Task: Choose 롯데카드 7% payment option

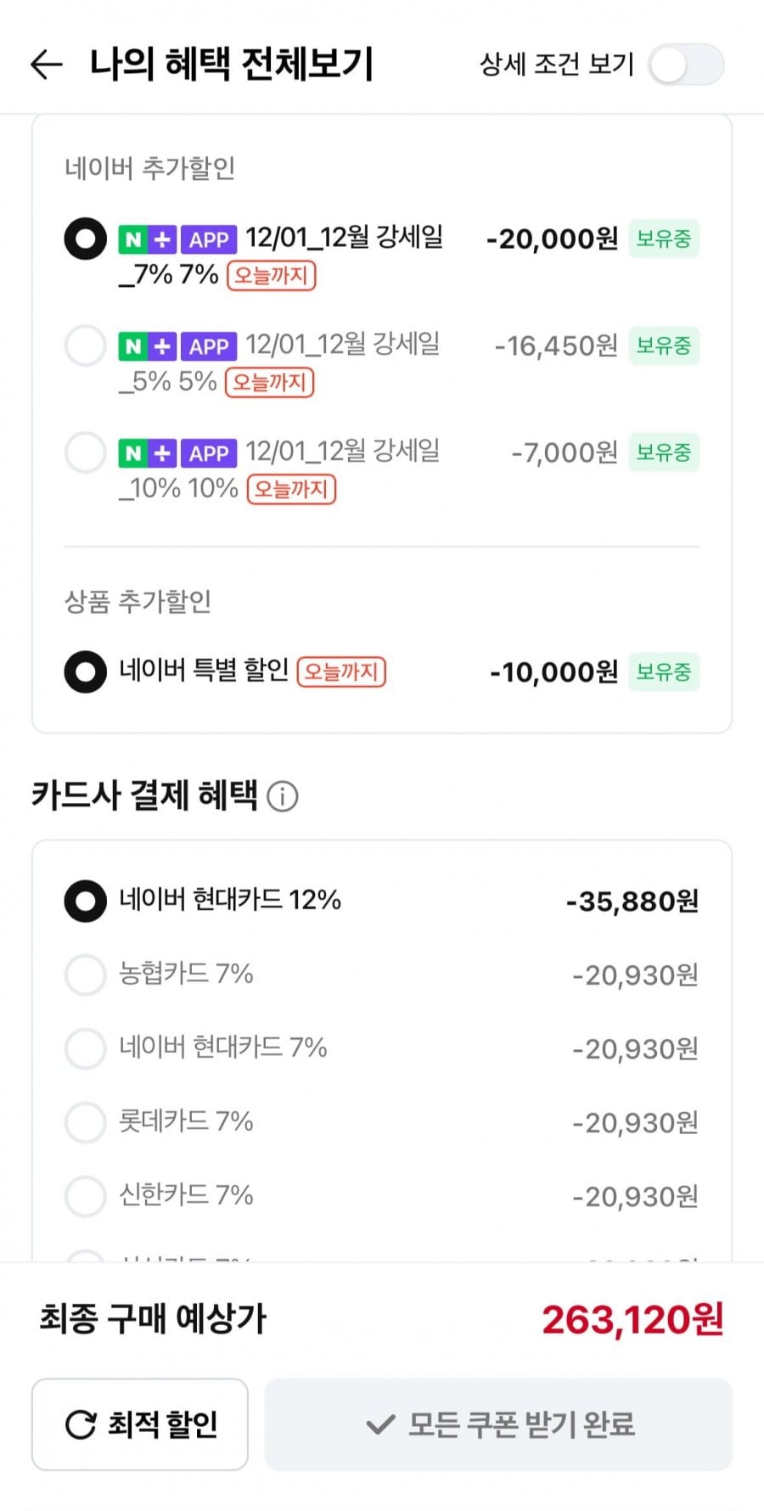Action: click(x=86, y=1122)
